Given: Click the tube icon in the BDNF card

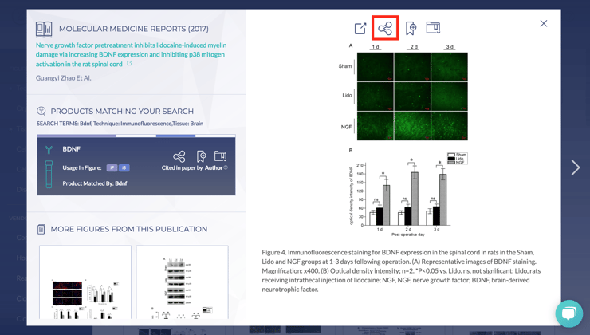Looking at the screenshot, I should 49,174.
